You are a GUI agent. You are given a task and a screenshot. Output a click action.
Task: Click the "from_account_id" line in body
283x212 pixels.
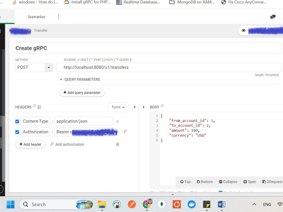(192, 121)
